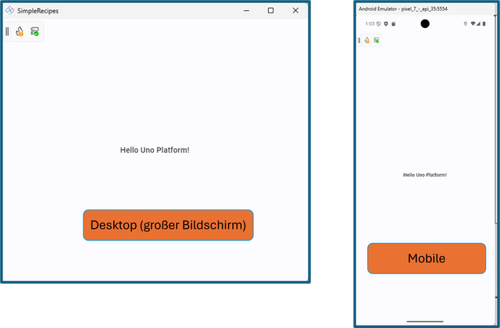Tap the location icon in emulator status bar
Screen dimensions: 500x328
pyautogui.click(x=466, y=23)
